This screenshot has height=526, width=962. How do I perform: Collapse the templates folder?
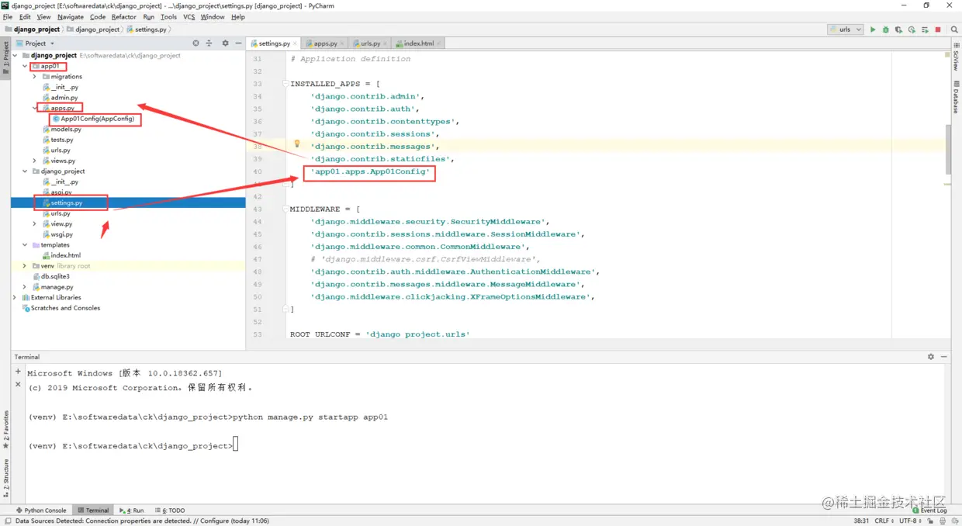25,244
